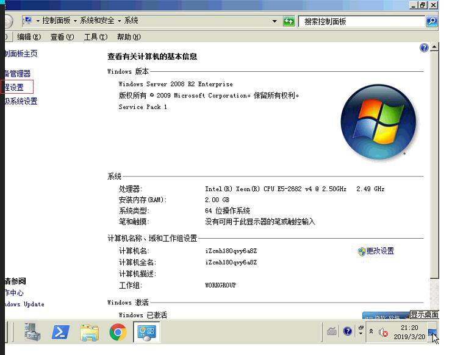Click the keyboard icon in the taskbar
This screenshot has width=452, height=355.
(x=331, y=331)
